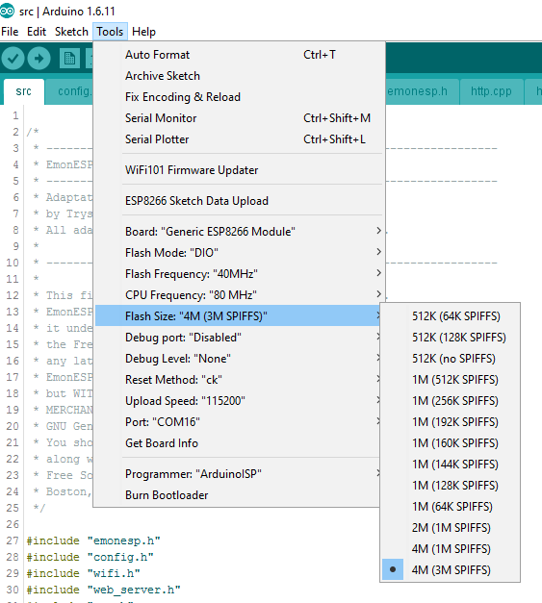Click the Upload arrow toolbar icon
Screen dimensions: 542x603
click(x=39, y=59)
